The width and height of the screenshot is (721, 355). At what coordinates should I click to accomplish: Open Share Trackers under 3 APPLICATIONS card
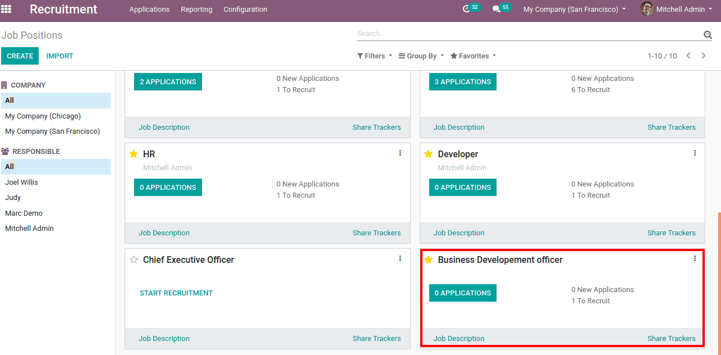[671, 127]
